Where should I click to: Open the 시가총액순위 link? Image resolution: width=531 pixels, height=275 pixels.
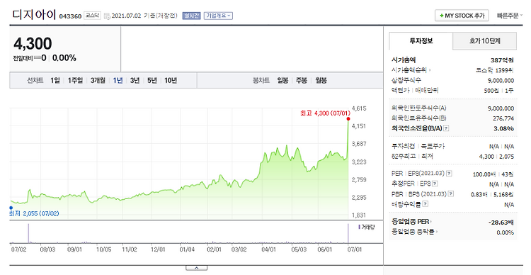[411, 70]
